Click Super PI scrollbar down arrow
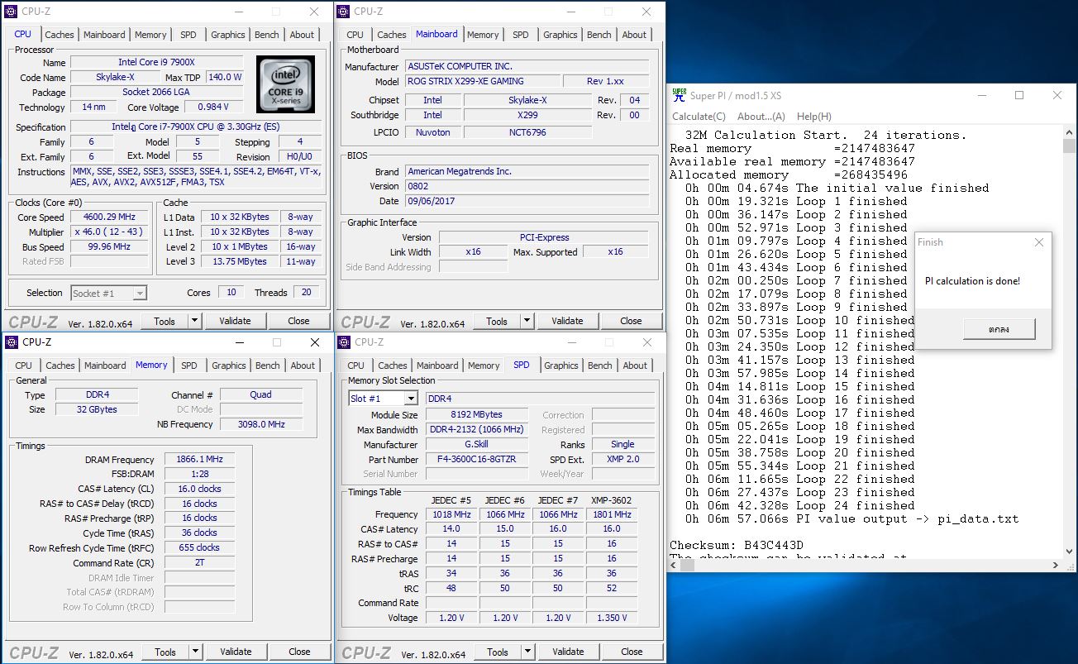This screenshot has width=1078, height=664. (1069, 551)
